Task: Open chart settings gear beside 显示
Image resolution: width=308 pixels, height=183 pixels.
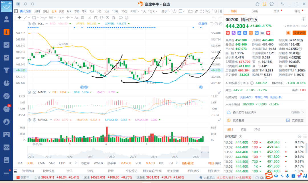Action: click(175, 11)
